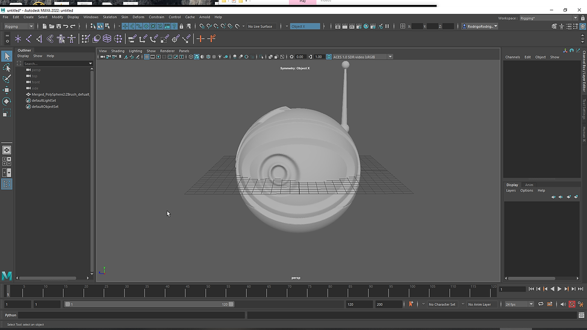Toggle the red cached playback icon
587x330 pixels.
click(x=572, y=304)
